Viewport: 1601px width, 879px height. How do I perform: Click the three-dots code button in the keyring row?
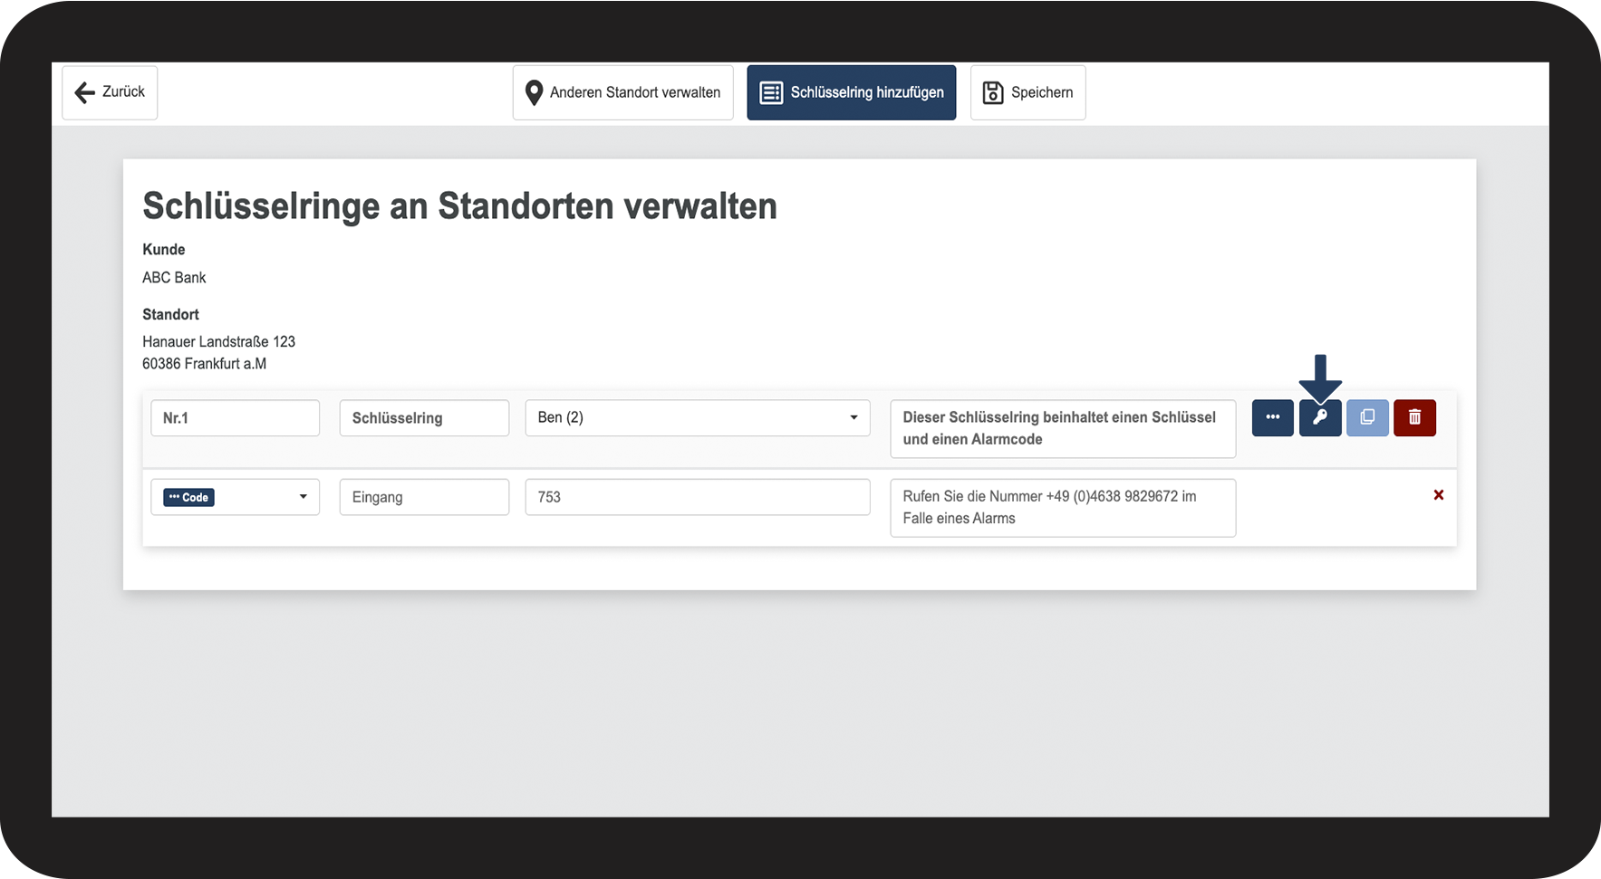pyautogui.click(x=1272, y=418)
